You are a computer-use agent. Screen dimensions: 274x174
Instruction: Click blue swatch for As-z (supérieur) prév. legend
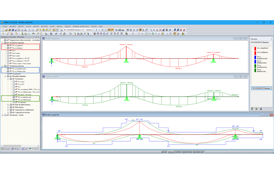pos(255,57)
